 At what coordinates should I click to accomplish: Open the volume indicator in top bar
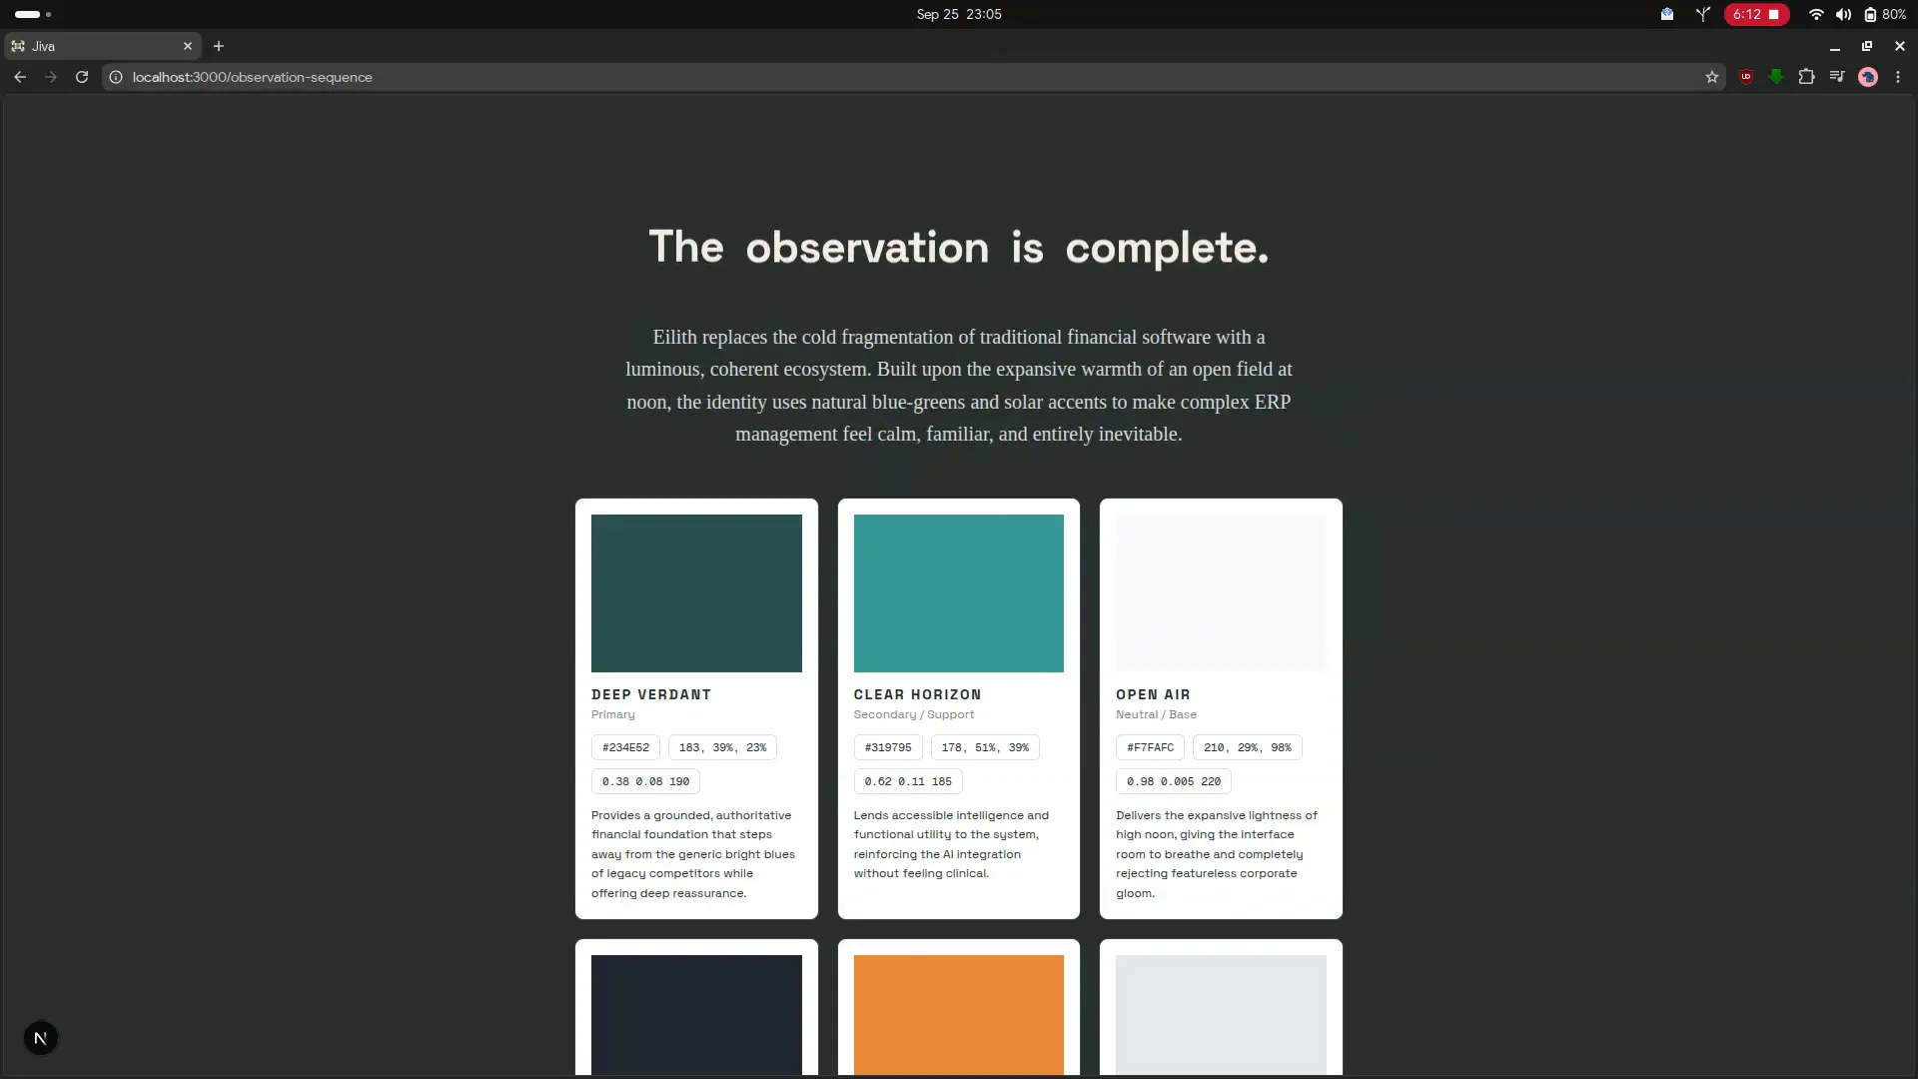click(1843, 14)
